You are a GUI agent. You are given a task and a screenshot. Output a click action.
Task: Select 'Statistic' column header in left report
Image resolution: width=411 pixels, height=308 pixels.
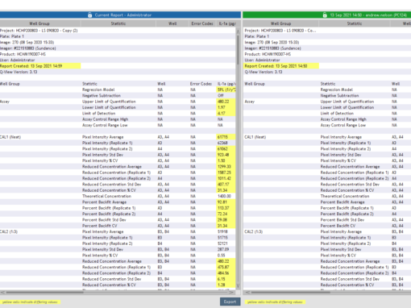pos(118,23)
